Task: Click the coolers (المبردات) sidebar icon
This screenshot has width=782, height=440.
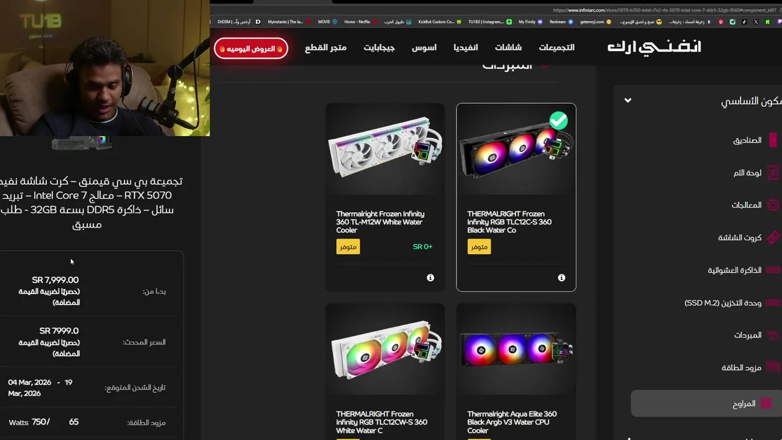Action: click(x=773, y=335)
